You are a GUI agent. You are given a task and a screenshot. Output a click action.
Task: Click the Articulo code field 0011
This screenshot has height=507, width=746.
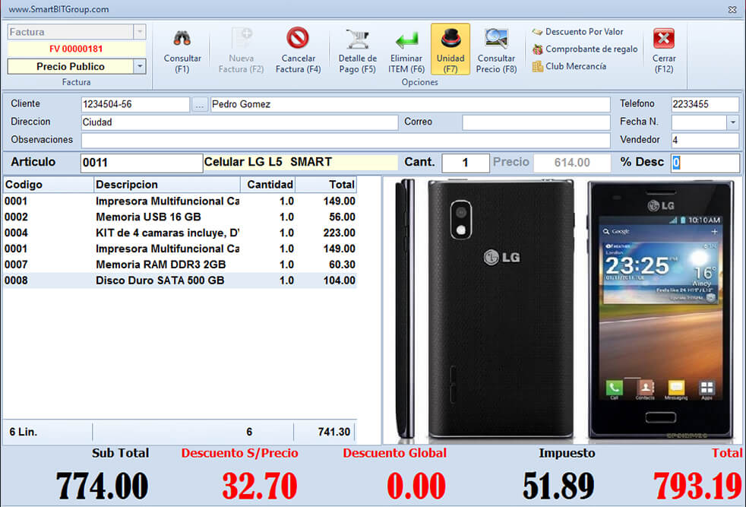coord(142,163)
